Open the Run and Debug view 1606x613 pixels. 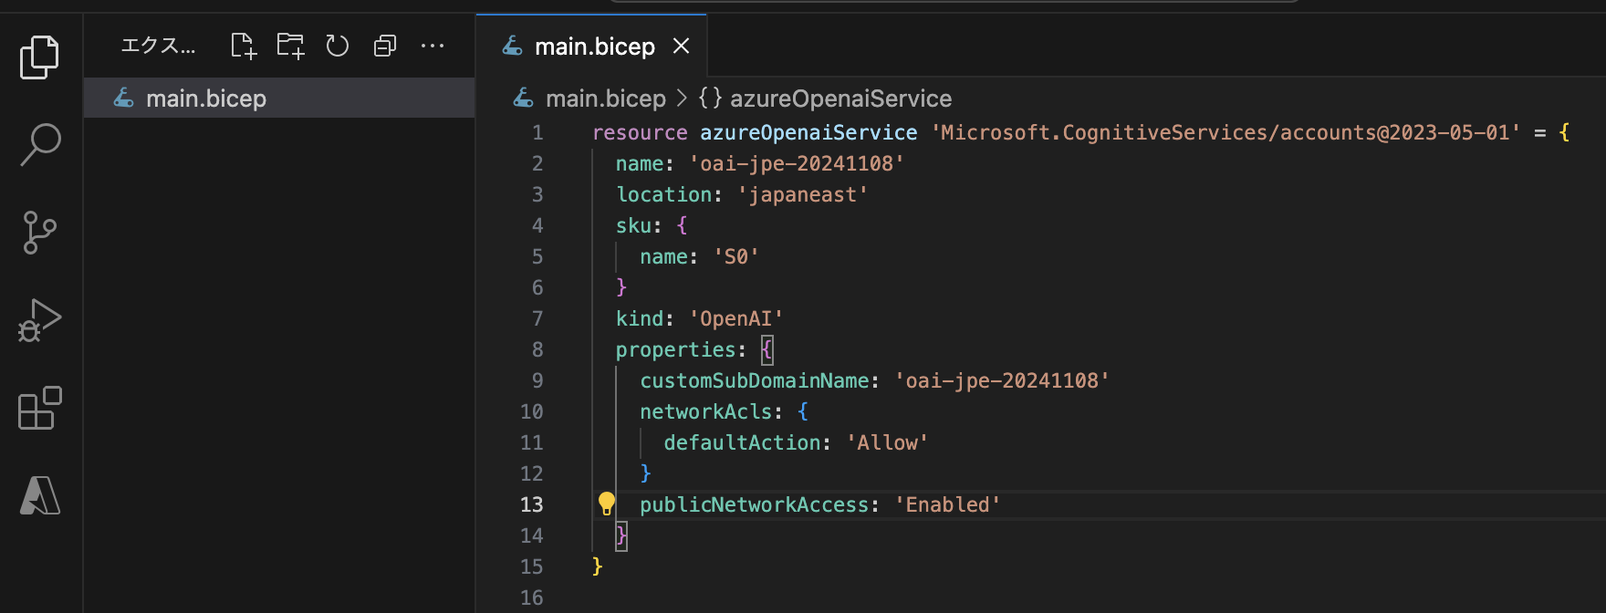(39, 320)
